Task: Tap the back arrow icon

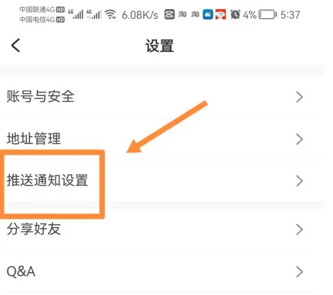Action: [x=16, y=45]
